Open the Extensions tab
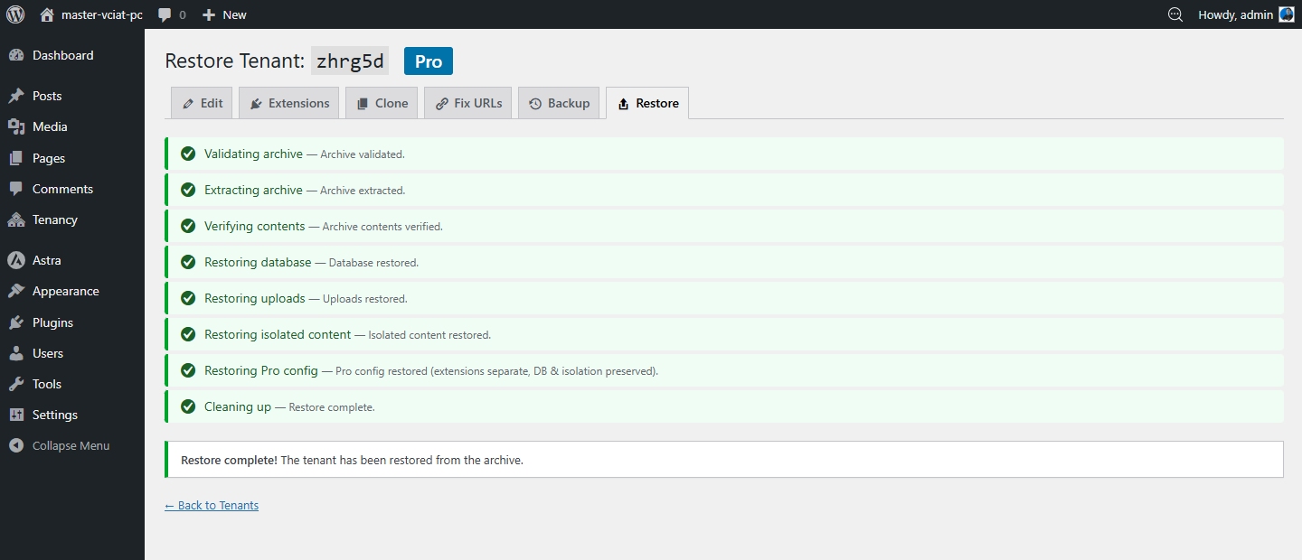This screenshot has height=560, width=1302. point(288,102)
